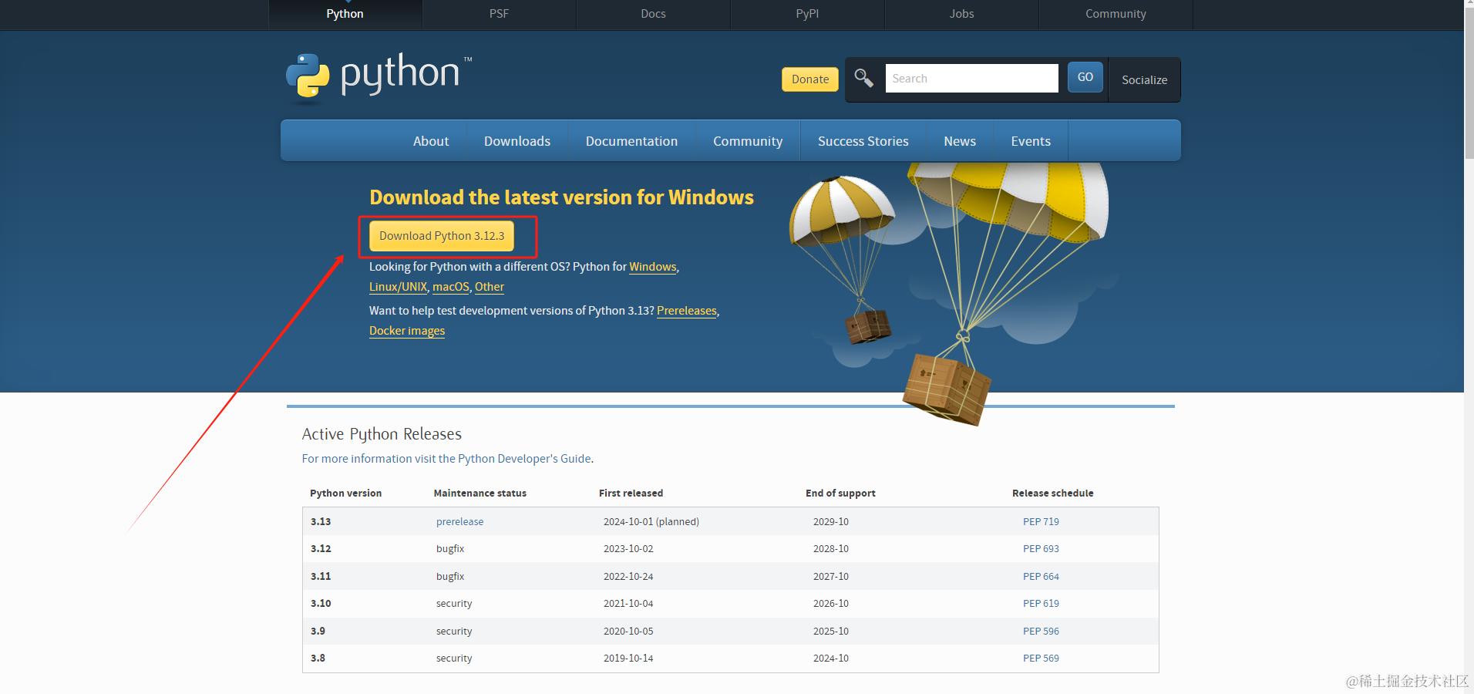Screen dimensions: 1474x694
Task: Open the Events navigation menu
Action: point(1031,141)
